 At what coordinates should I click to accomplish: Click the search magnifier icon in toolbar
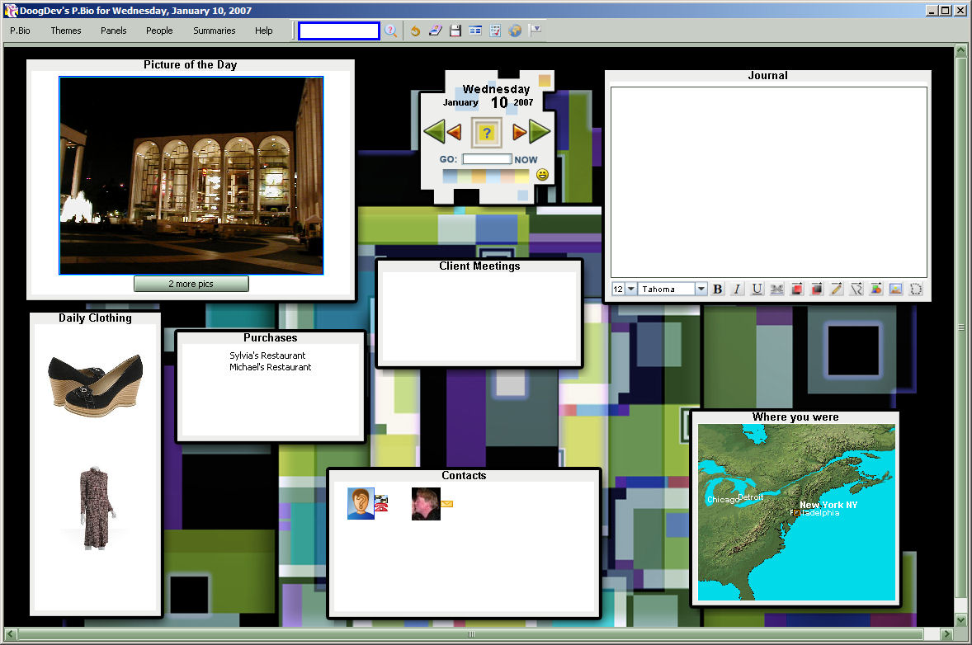click(x=391, y=31)
